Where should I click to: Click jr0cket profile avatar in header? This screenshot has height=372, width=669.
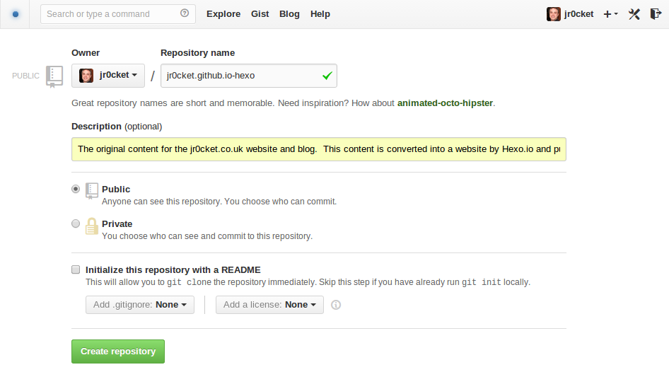coord(554,14)
